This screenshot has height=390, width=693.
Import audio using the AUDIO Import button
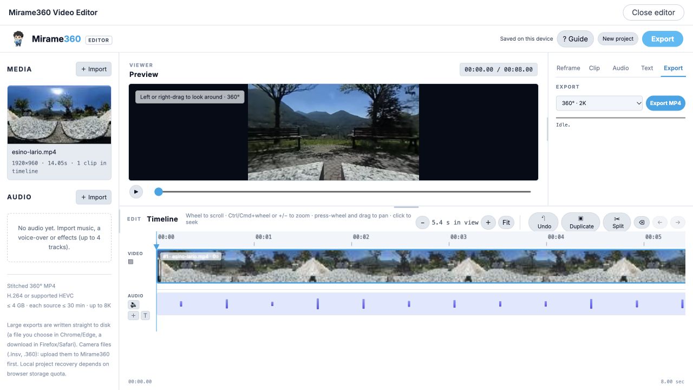pos(94,197)
